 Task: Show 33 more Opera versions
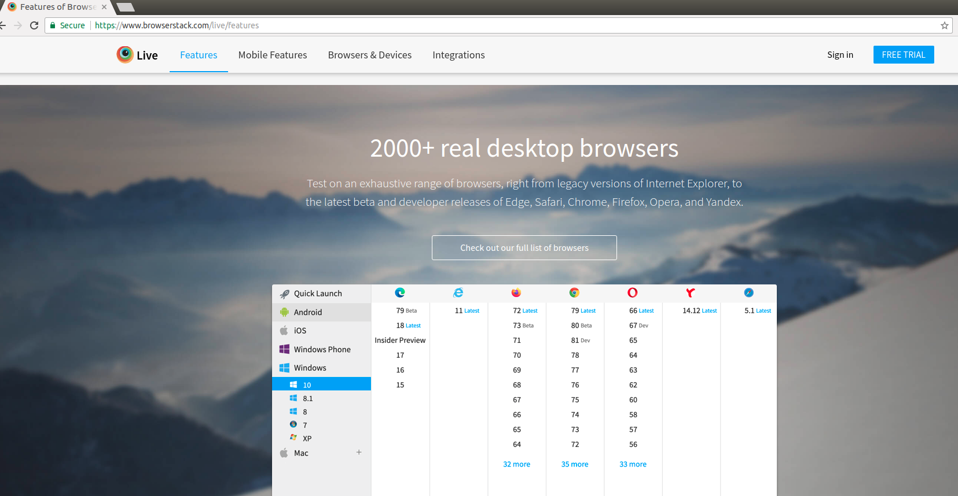point(633,464)
